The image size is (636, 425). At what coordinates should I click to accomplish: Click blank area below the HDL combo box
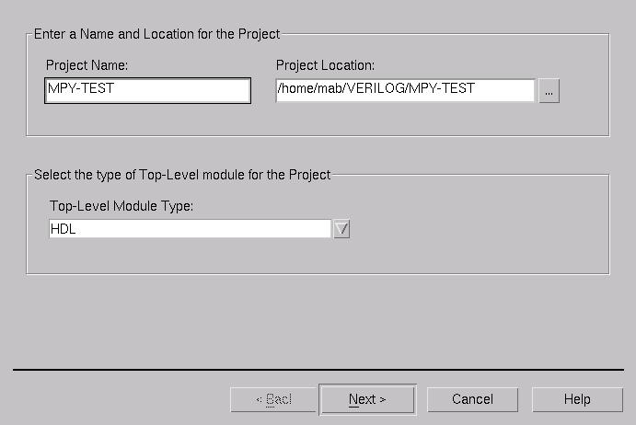(190, 256)
